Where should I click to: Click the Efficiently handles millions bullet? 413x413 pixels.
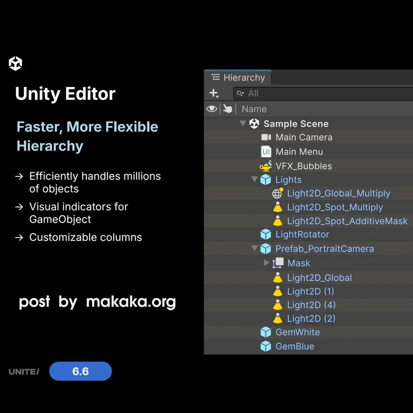point(95,182)
